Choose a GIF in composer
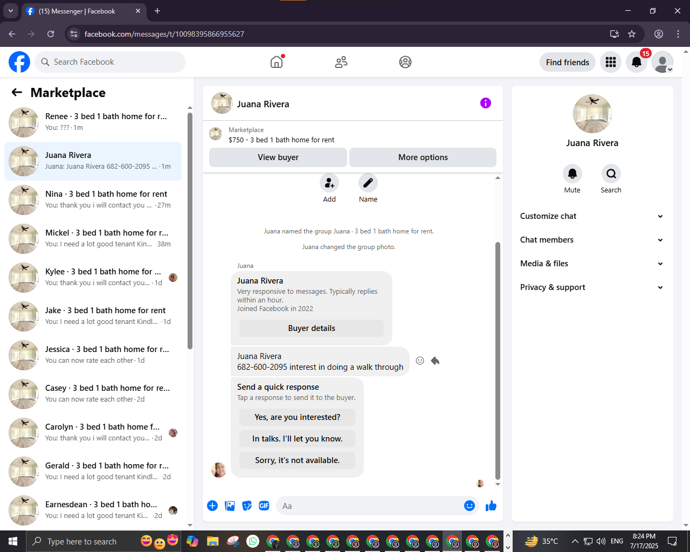 [x=264, y=506]
